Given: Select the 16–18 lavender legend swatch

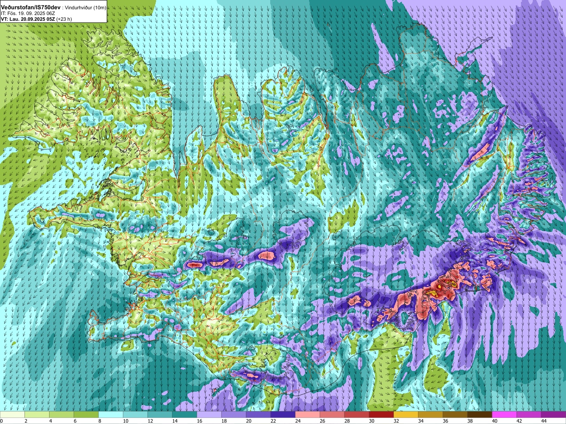Looking at the screenshot, I should (209, 415).
